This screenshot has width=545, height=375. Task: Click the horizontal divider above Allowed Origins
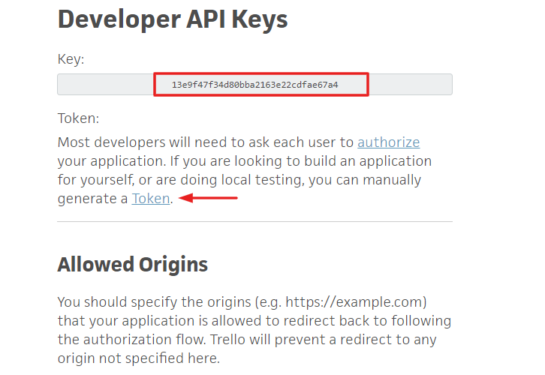254,222
